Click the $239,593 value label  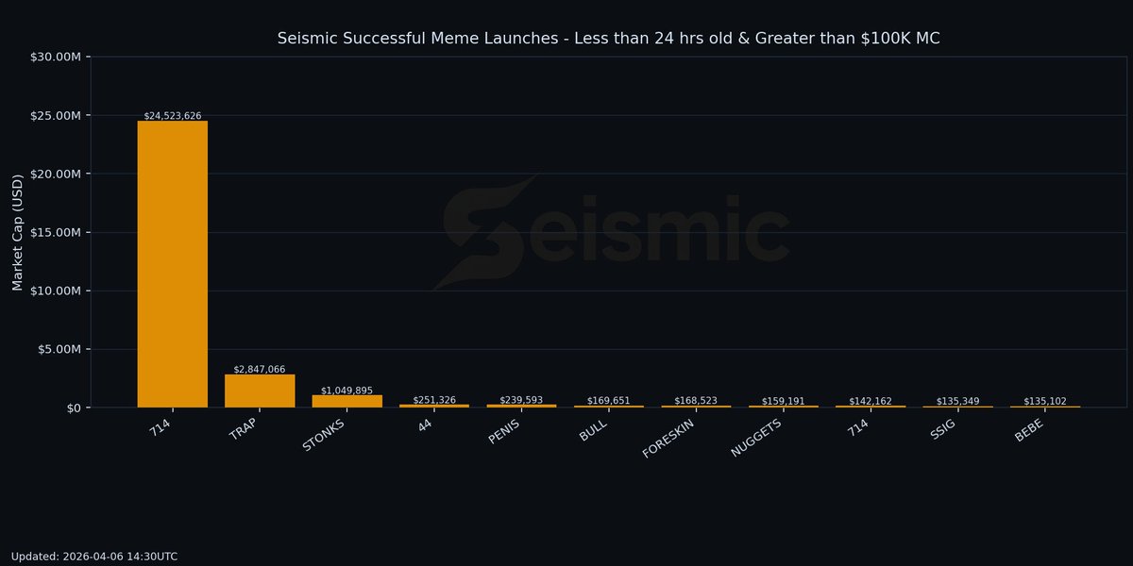(x=521, y=400)
